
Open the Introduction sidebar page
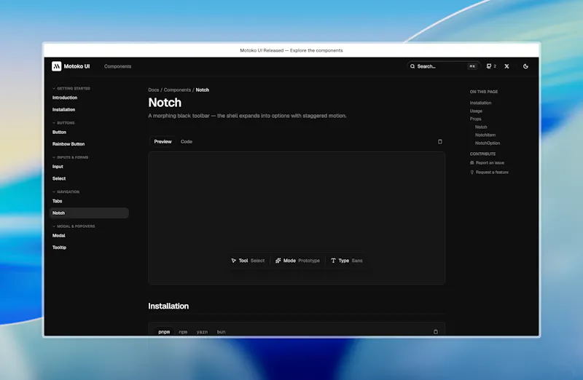coord(65,98)
